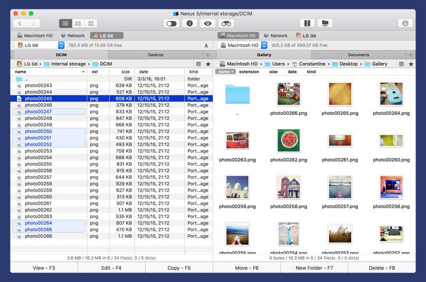Click the Delete - F8 button
Image resolution: width=426 pixels, height=282 pixels.
(381, 268)
